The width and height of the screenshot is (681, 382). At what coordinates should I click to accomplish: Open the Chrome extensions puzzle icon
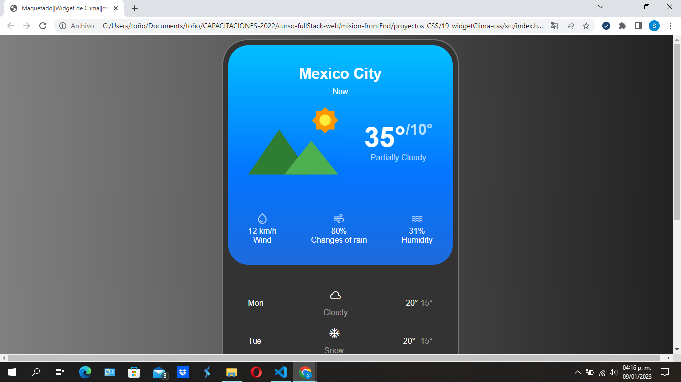tap(622, 26)
